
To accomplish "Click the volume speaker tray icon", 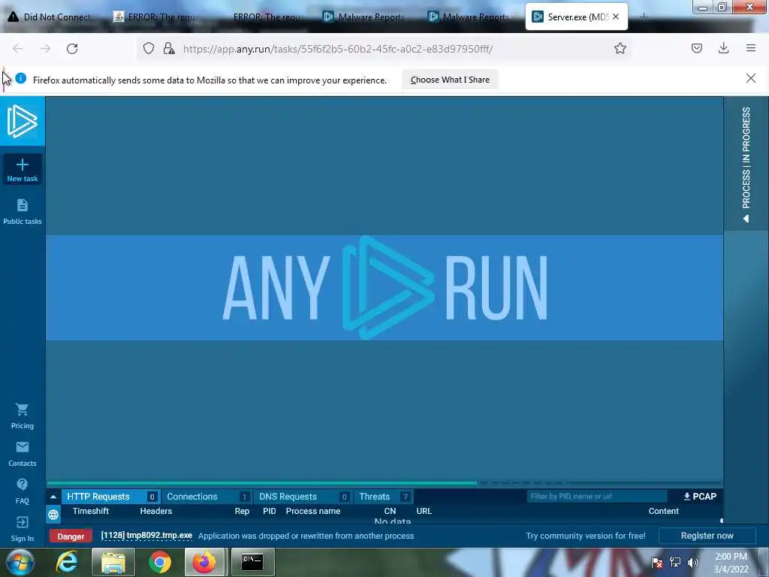I will point(692,562).
